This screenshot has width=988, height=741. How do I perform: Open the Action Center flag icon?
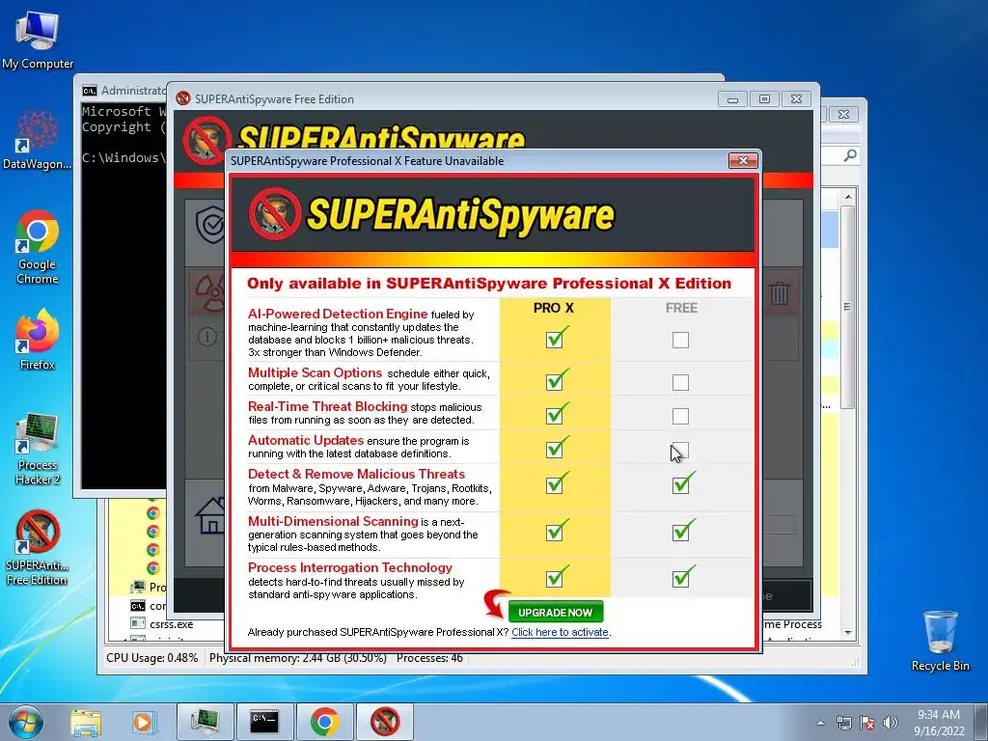[x=867, y=723]
